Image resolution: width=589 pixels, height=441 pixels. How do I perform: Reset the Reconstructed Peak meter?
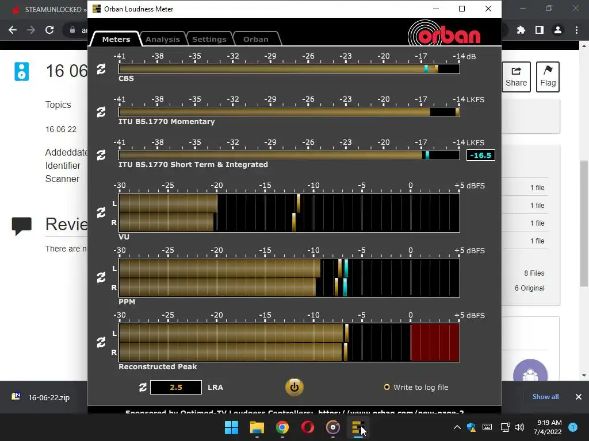tap(101, 342)
